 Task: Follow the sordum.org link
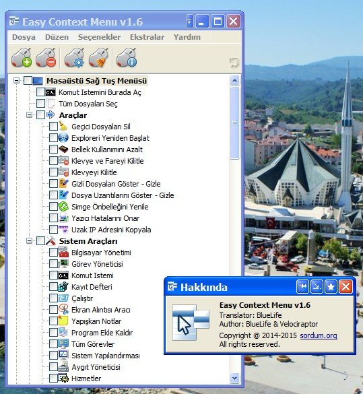[x=319, y=335]
